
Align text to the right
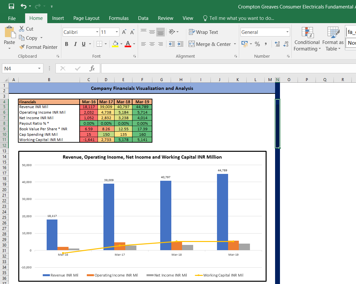pyautogui.click(x=161, y=44)
